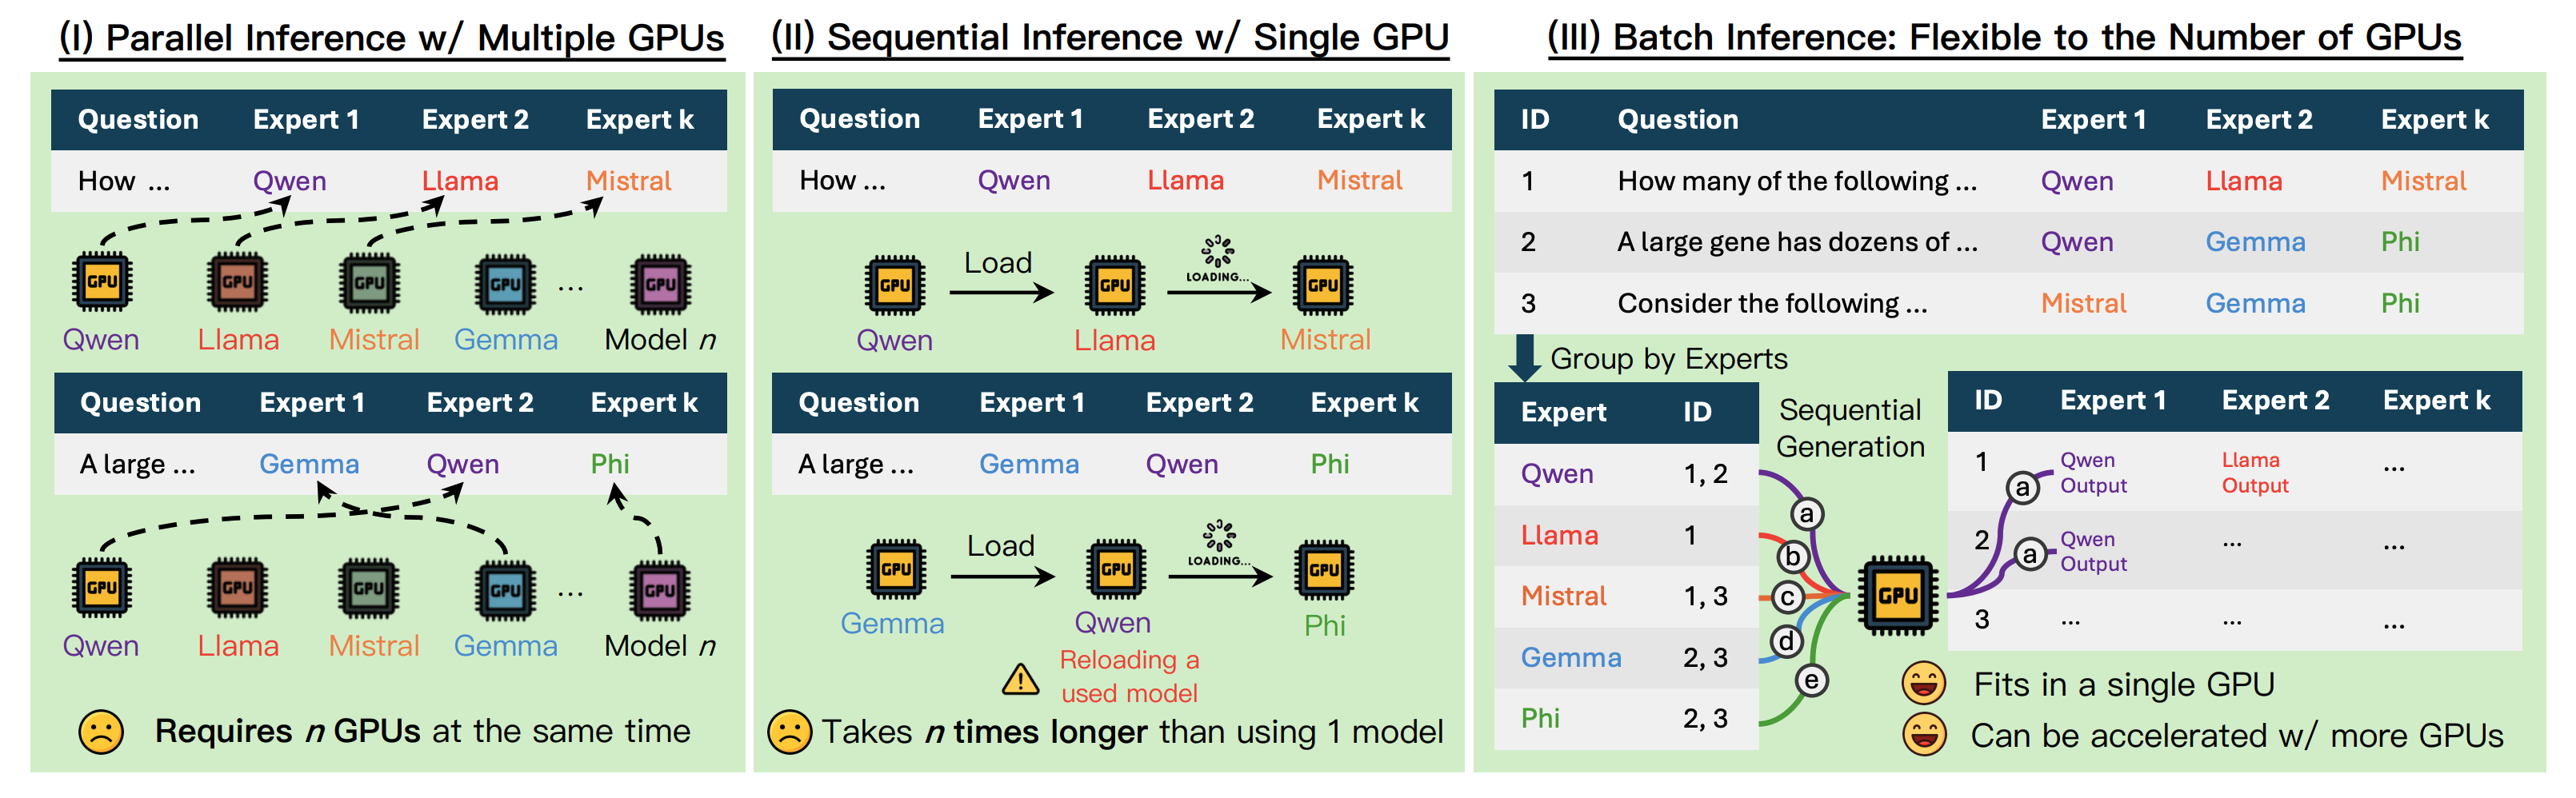Click the loading spinner before the Phi GPU
The image size is (2576, 798).
(1219, 535)
